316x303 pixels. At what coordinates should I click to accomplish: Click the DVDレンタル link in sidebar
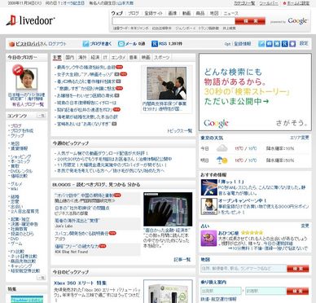pos(21,171)
